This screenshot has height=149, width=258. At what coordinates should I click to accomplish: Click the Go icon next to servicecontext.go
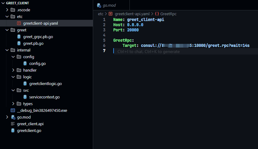pyautogui.click(x=25, y=97)
